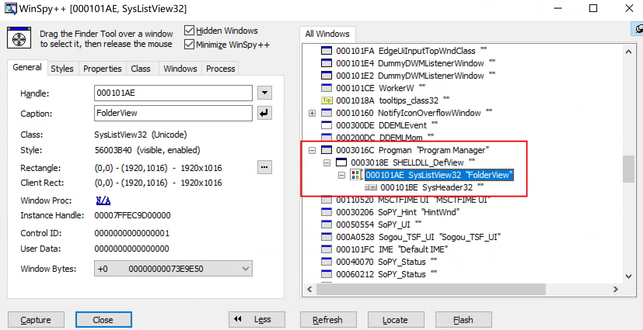The height and width of the screenshot is (330, 643).
Task: Click the Finder Tool crosshair icon
Action: tap(19, 38)
